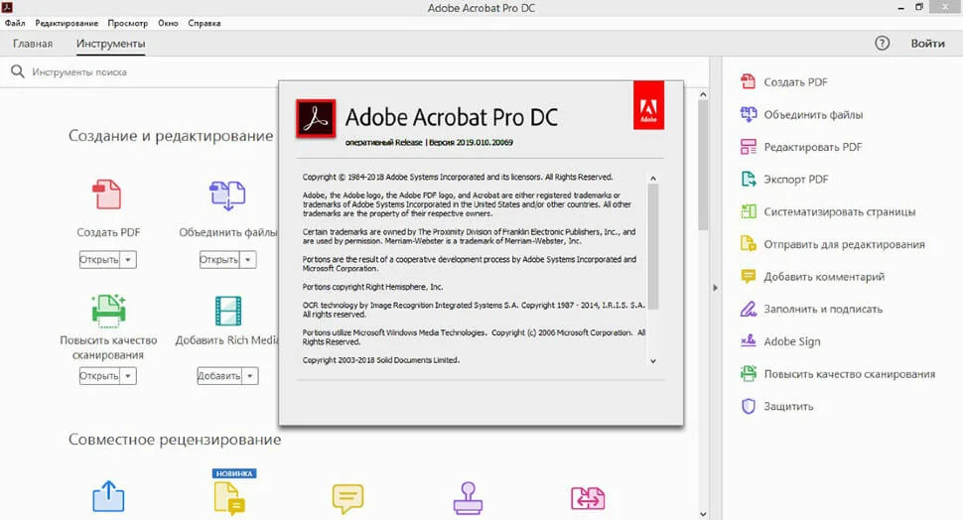
Task: Click the Отправить для редактирования sidebar icon
Action: (748, 244)
